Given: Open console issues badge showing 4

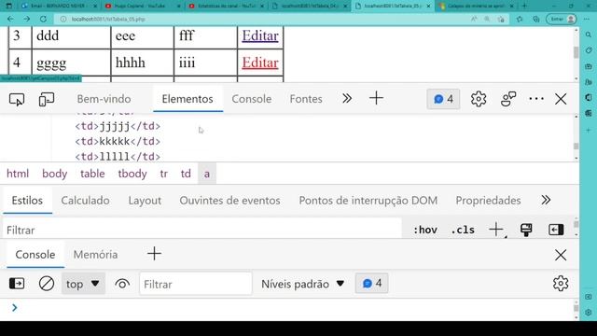Looking at the screenshot, I should pyautogui.click(x=371, y=284).
